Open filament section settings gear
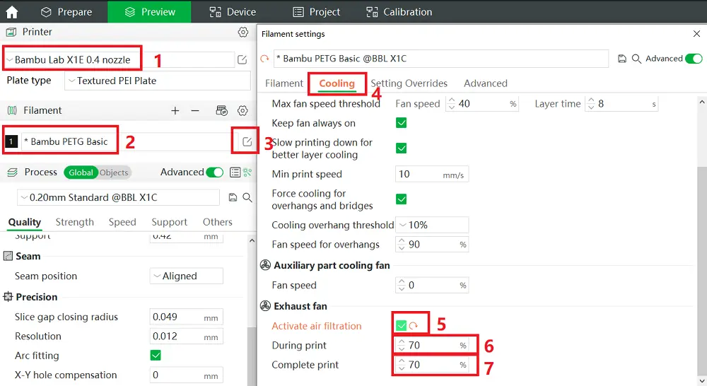 [243, 110]
